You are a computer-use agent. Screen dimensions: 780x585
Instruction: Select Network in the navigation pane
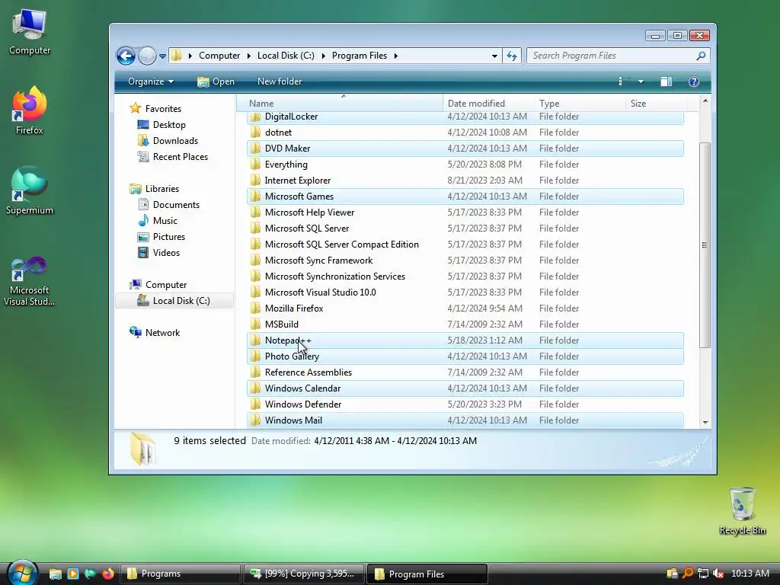pos(162,333)
